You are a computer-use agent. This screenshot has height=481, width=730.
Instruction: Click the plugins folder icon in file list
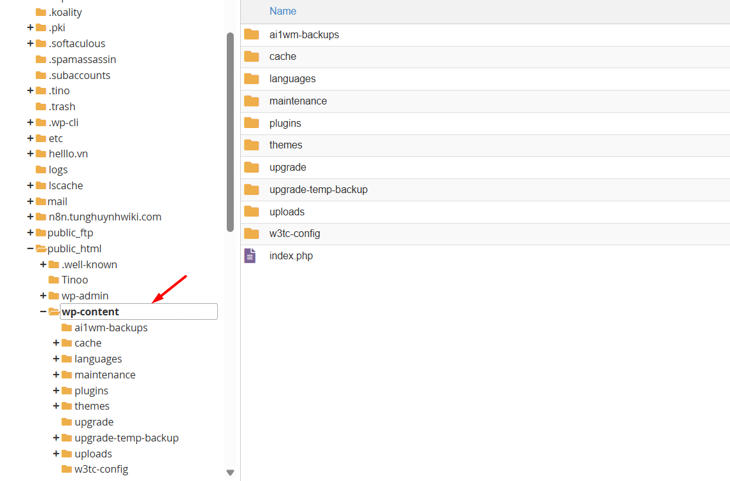point(252,123)
